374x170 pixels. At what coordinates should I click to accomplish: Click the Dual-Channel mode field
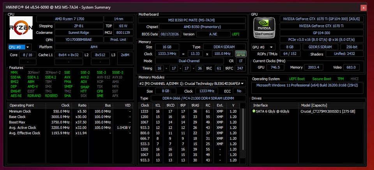(189, 61)
